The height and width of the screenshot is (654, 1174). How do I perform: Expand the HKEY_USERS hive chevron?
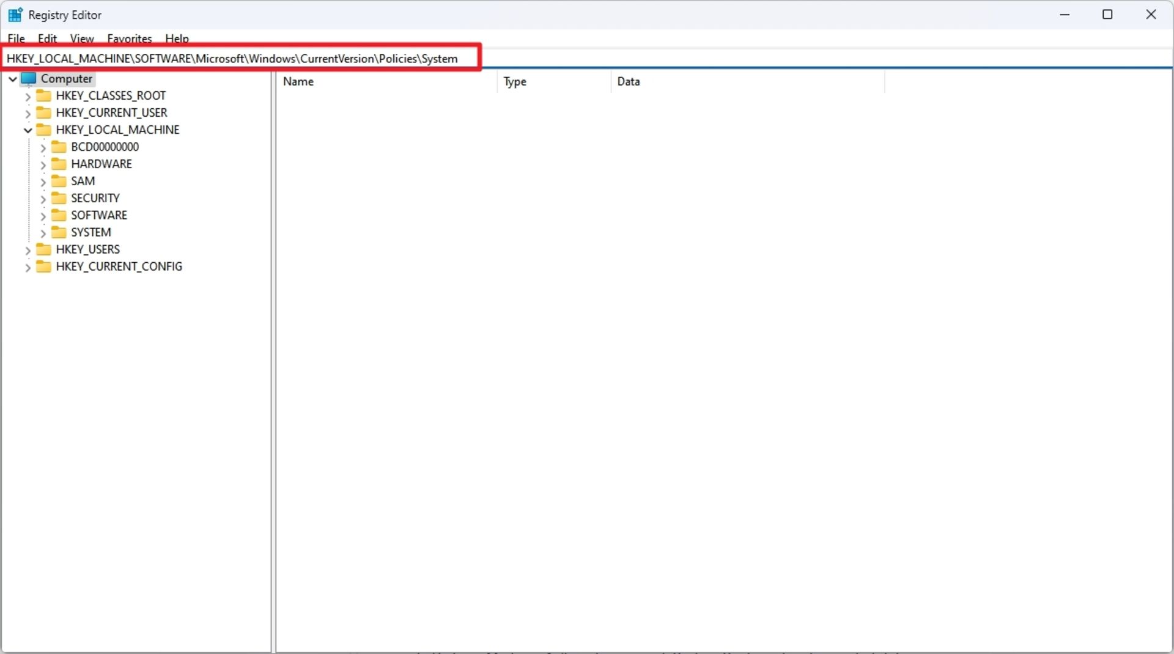click(28, 250)
